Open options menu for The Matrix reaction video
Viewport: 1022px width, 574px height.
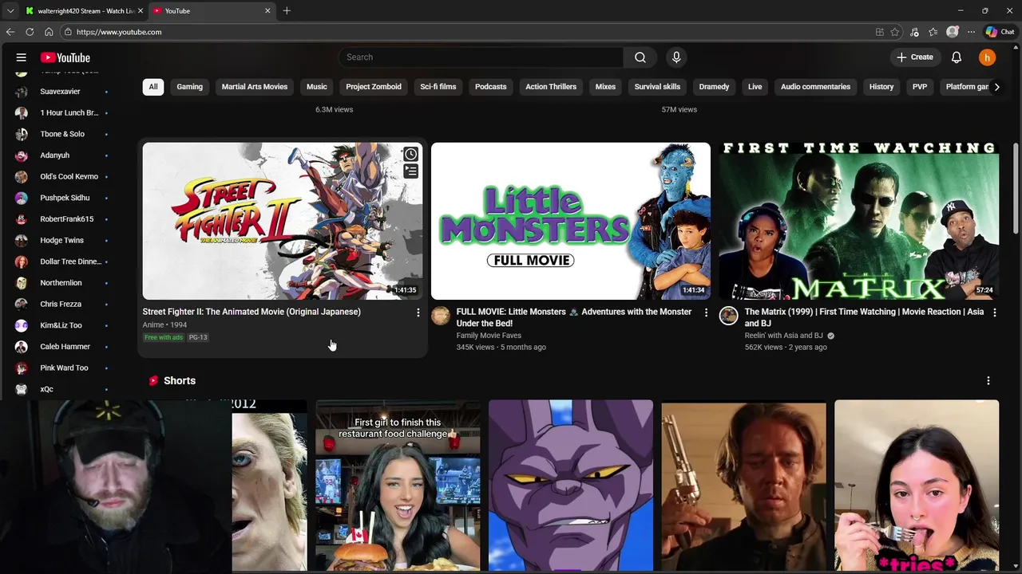(994, 313)
